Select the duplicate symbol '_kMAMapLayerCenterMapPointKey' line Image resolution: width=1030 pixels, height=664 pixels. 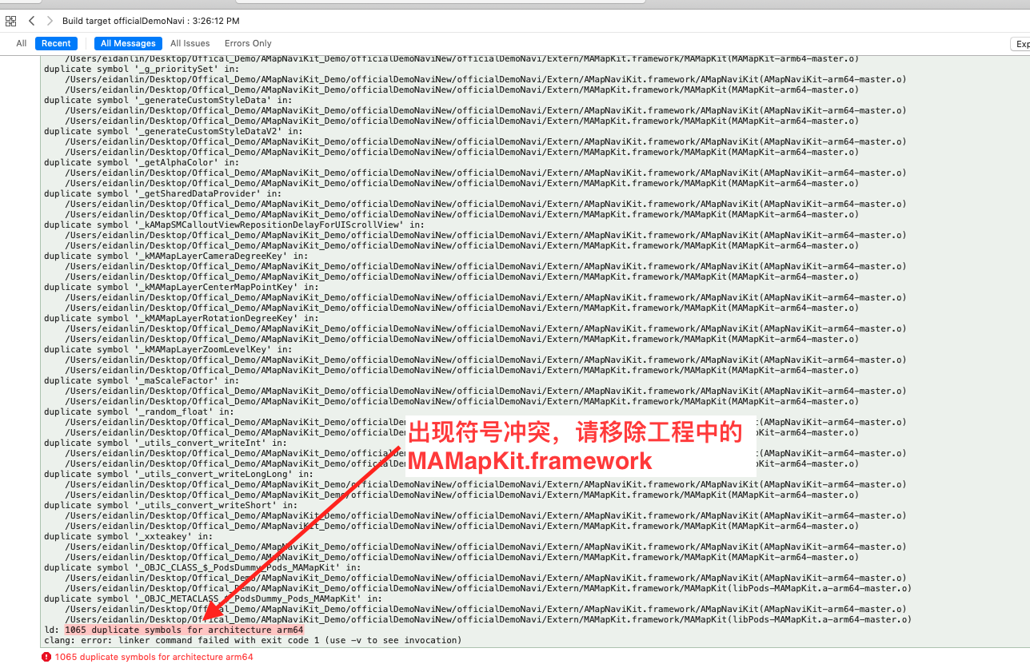(182, 287)
